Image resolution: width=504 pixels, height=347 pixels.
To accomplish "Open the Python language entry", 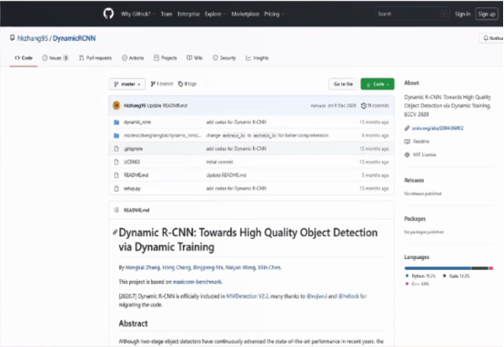I will point(420,276).
